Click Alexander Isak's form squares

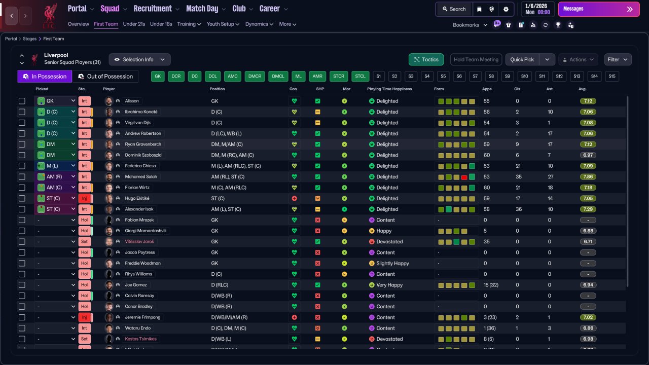click(x=457, y=209)
